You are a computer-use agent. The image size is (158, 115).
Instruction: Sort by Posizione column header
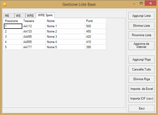pos(13,21)
